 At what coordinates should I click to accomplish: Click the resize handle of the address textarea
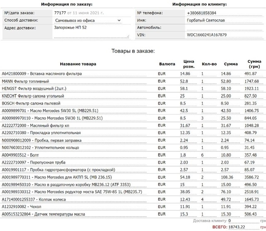point(128,37)
